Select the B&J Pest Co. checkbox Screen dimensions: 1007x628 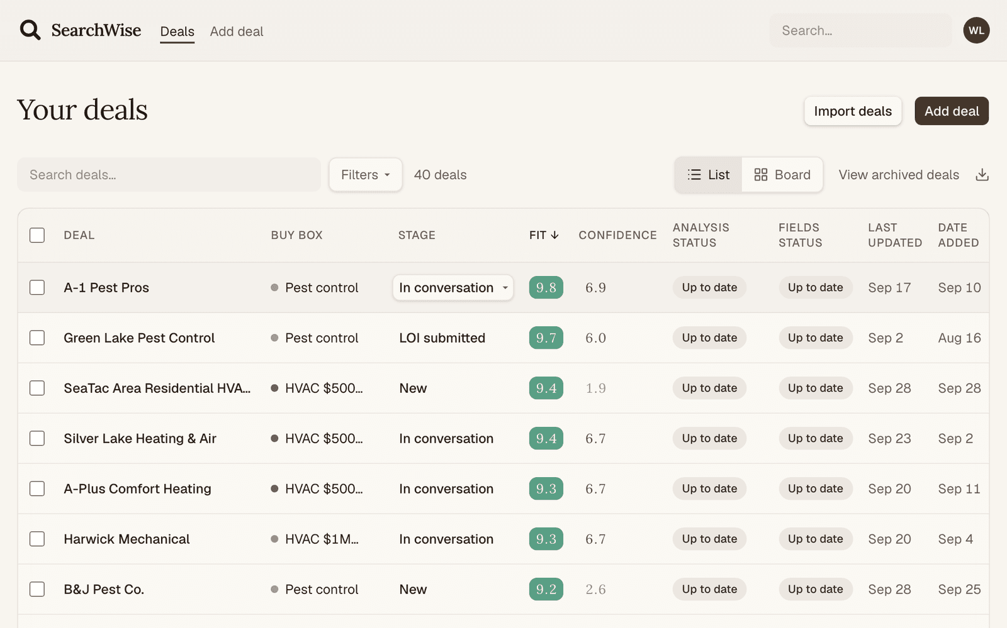[x=37, y=589]
